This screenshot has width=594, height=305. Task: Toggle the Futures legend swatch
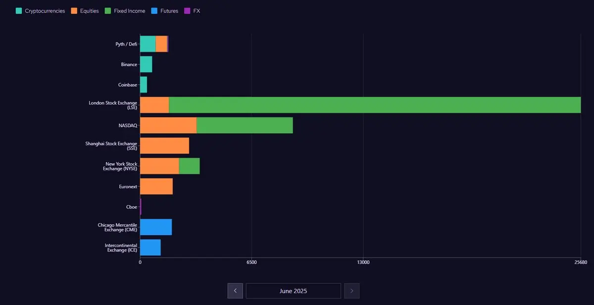coord(155,10)
